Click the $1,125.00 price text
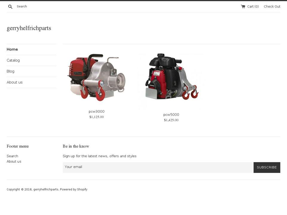287x215 pixels. click(97, 117)
